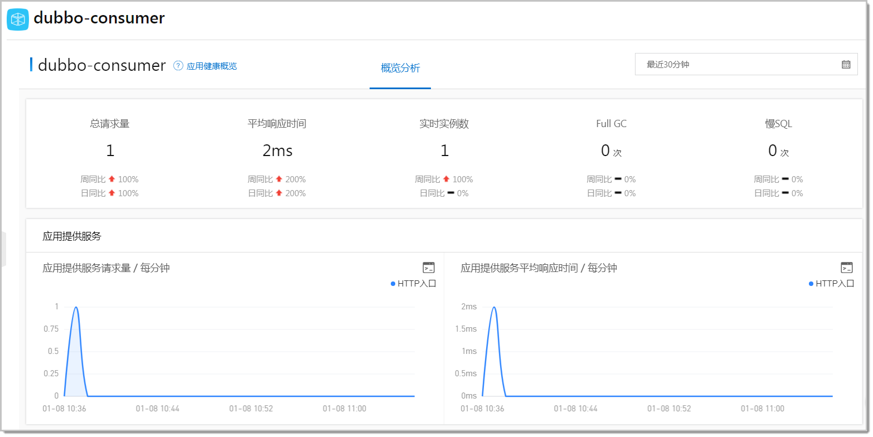
Task: Click the help question mark icon
Action: point(178,66)
